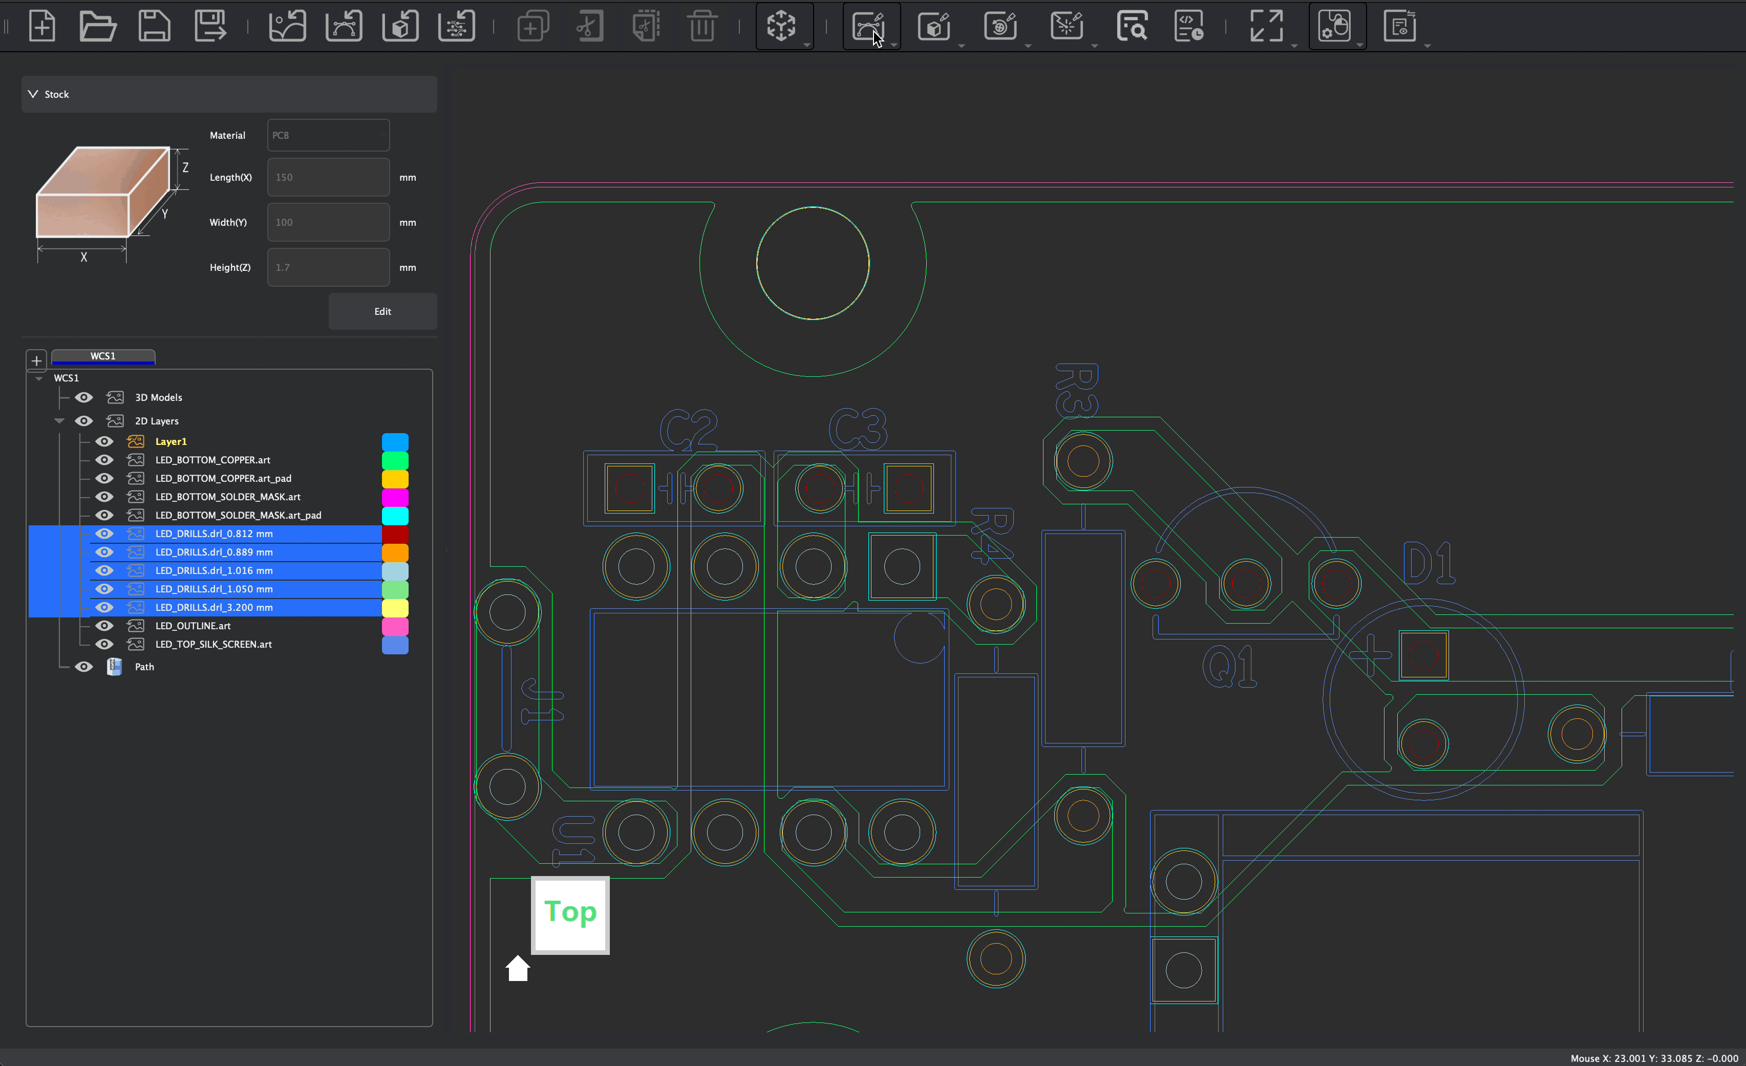Click the New file icon

click(x=42, y=26)
